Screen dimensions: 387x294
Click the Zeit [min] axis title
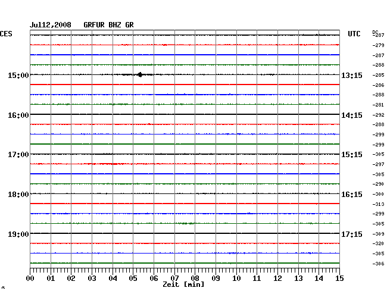[183, 284]
